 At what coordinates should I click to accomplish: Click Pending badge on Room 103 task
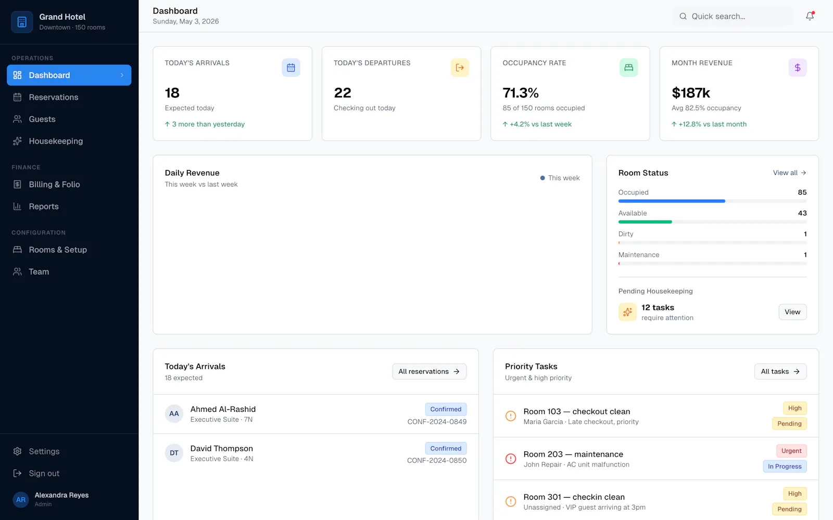click(789, 424)
